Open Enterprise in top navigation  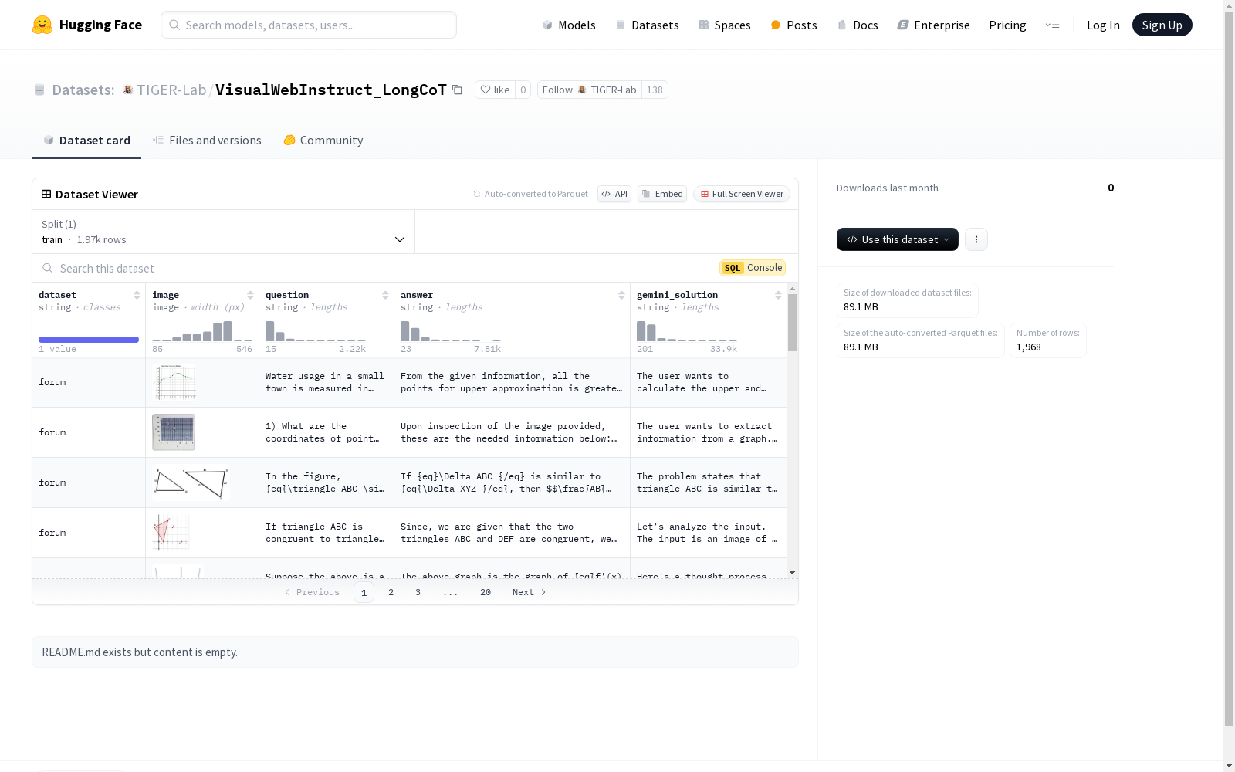pyautogui.click(x=933, y=25)
